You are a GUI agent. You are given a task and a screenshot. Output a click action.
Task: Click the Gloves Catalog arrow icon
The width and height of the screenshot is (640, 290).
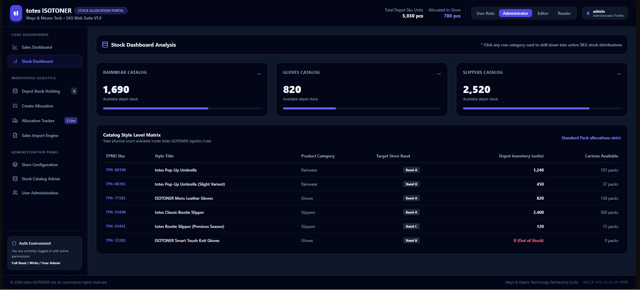click(439, 74)
